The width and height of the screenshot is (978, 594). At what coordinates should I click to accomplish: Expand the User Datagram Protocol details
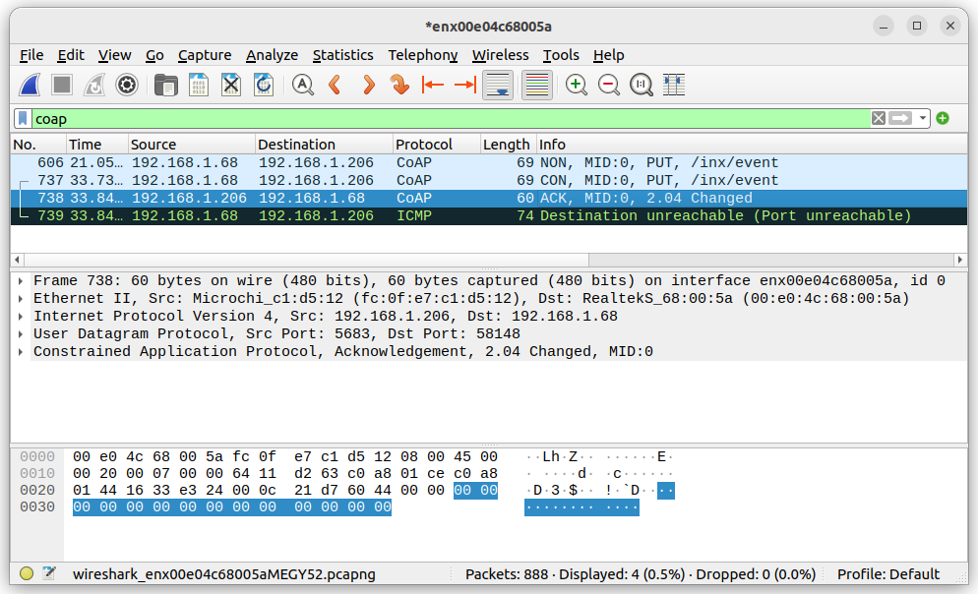tap(21, 334)
